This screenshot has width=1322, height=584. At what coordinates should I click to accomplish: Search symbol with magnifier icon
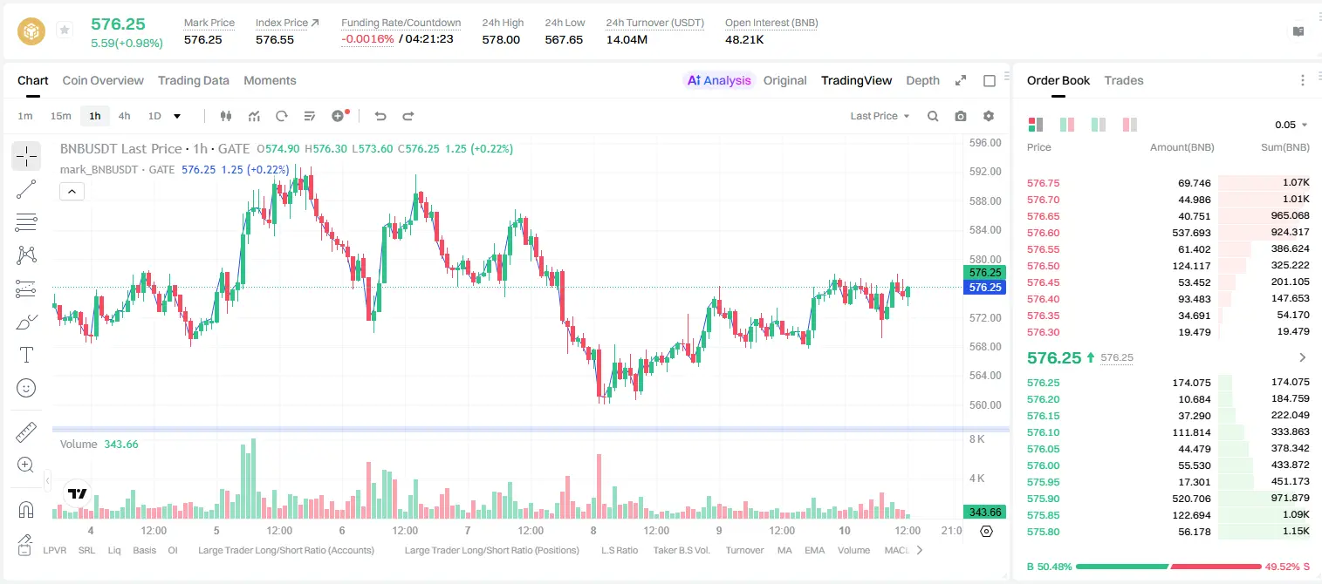[x=933, y=116]
